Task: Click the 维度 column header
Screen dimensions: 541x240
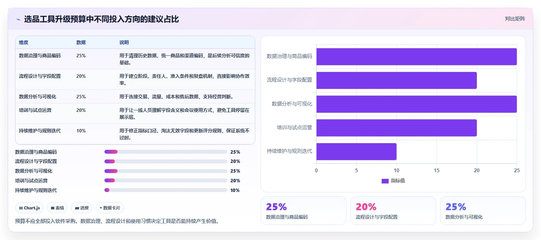Action: tap(24, 42)
